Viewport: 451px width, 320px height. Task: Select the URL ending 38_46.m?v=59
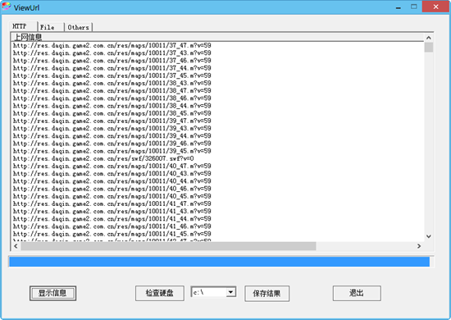pos(112,98)
